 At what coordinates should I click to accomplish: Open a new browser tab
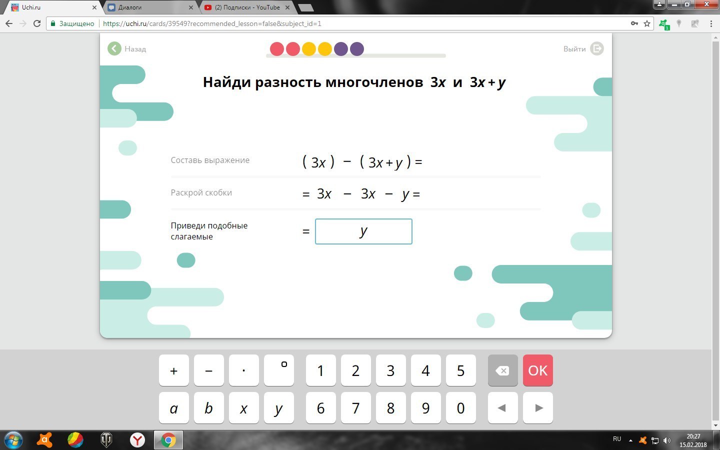(x=305, y=7)
